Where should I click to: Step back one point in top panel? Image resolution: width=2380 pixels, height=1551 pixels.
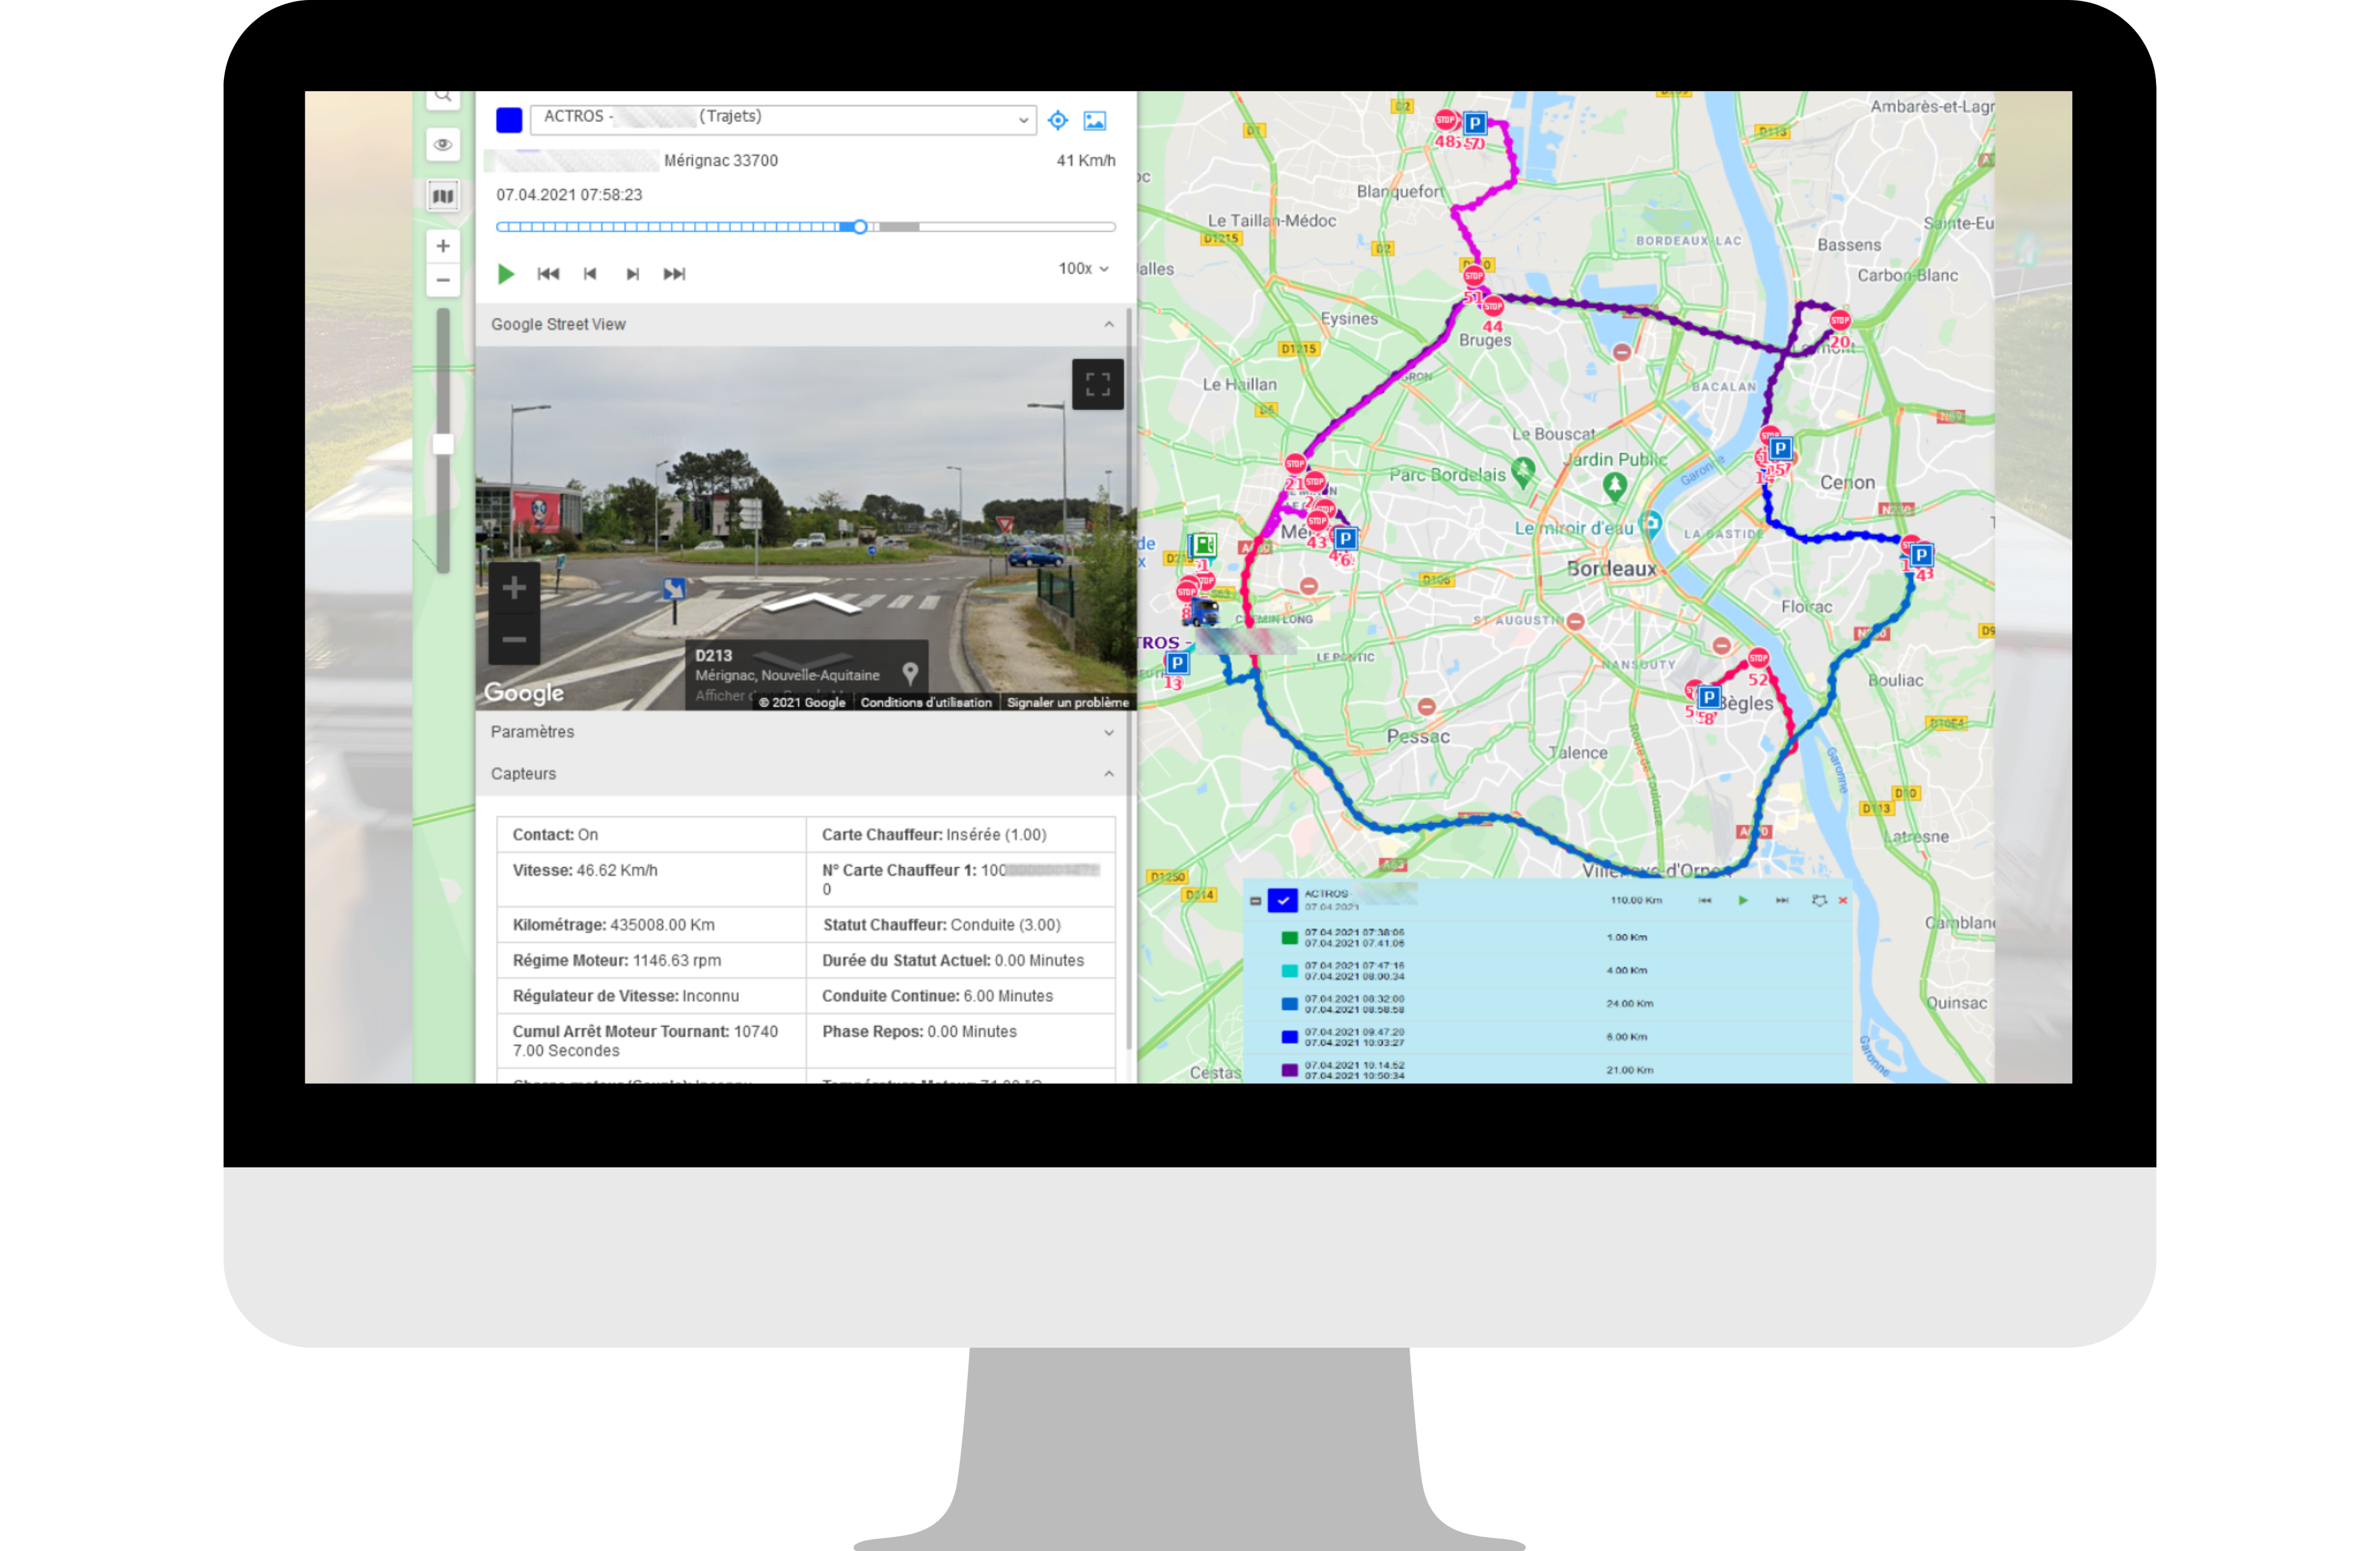tap(590, 274)
